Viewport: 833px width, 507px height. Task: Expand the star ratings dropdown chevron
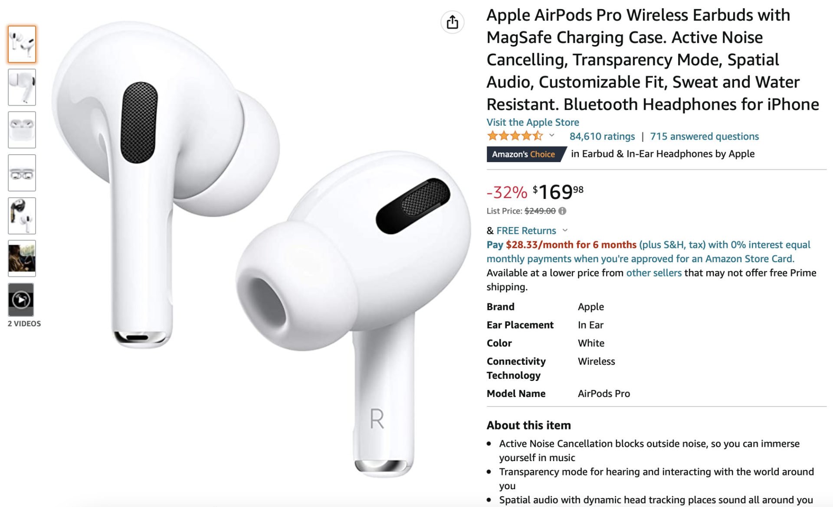[552, 136]
